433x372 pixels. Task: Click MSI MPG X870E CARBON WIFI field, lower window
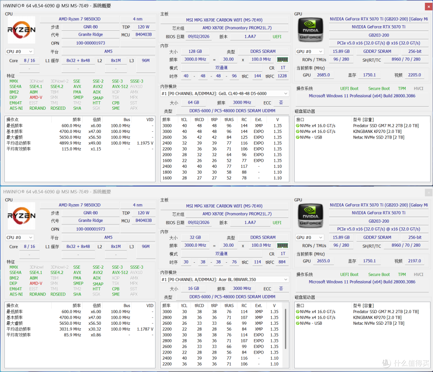(x=224, y=206)
